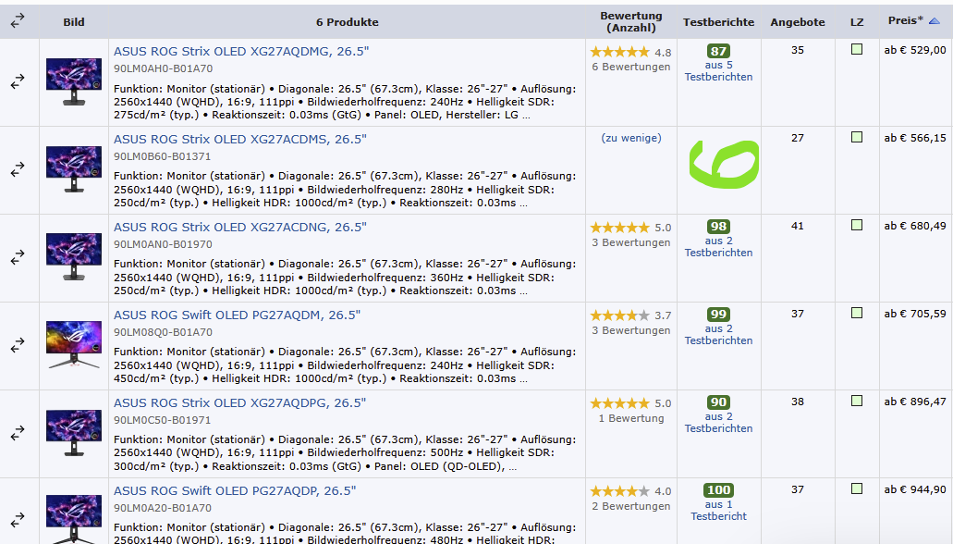
Task: Click part number 90LM0C50-B01971
Action: pyautogui.click(x=163, y=420)
